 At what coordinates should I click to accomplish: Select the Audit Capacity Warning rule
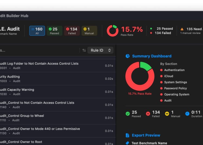54,92
